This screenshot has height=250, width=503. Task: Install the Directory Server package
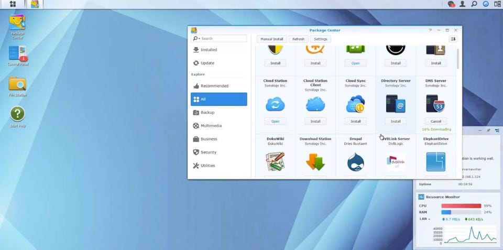pyautogui.click(x=396, y=121)
